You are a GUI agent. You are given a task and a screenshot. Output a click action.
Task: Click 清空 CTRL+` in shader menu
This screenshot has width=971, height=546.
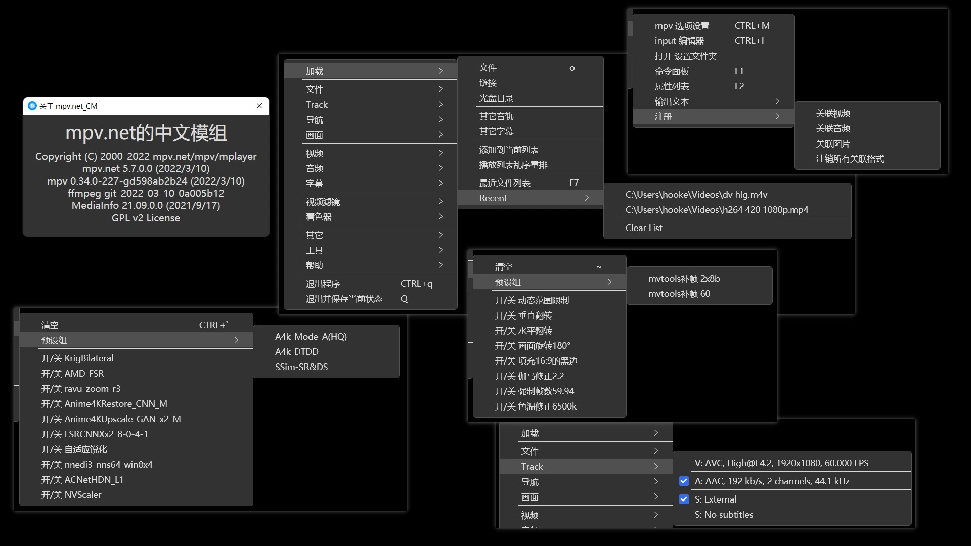click(x=136, y=325)
